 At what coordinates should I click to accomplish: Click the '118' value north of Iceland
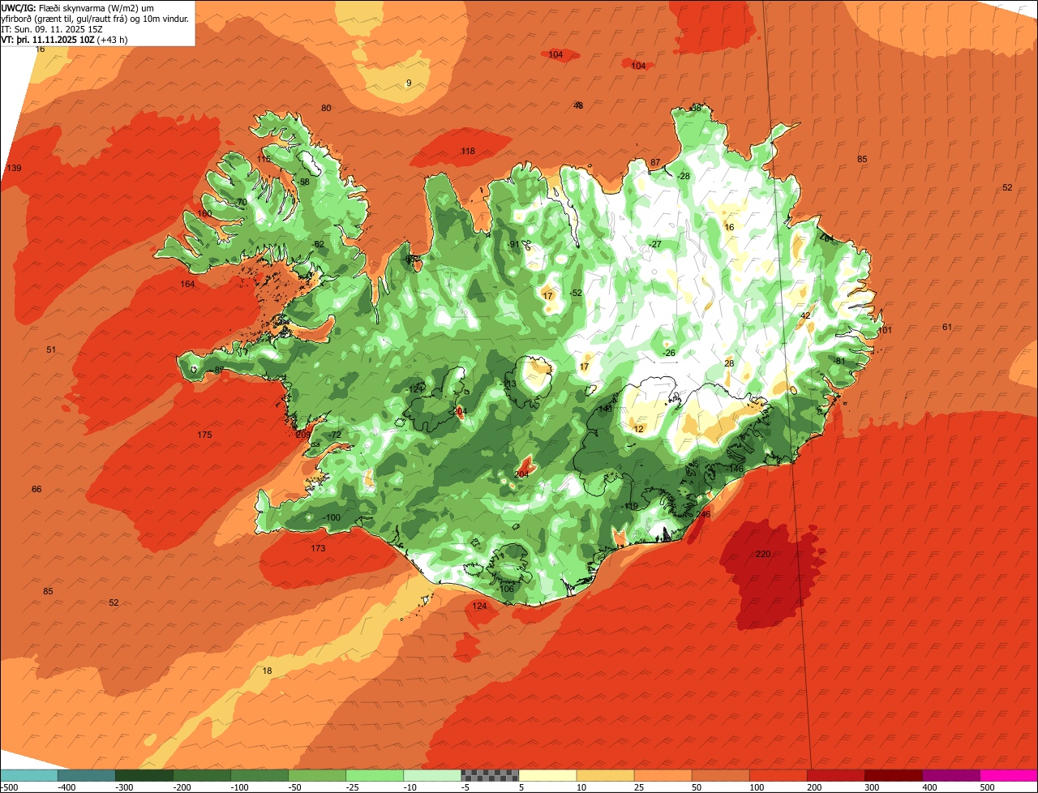(468, 151)
